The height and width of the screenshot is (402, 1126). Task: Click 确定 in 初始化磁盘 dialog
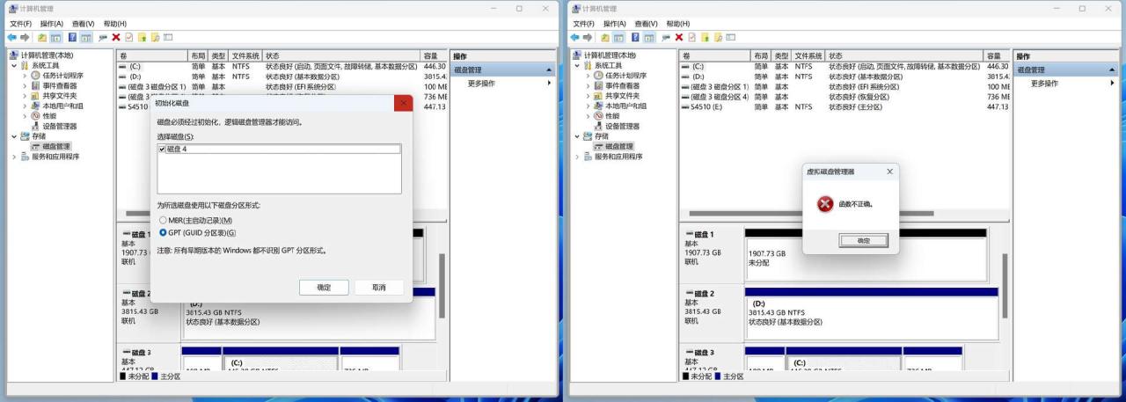[x=324, y=288]
